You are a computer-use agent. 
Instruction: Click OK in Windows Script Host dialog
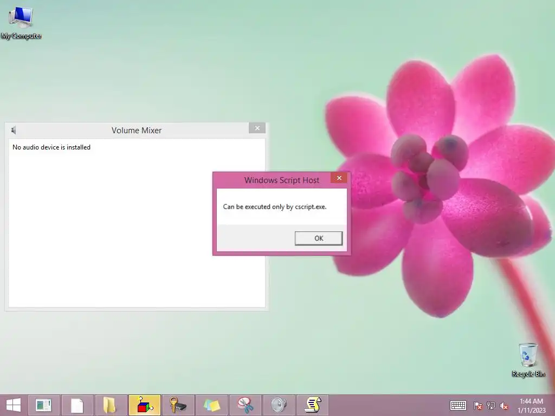click(x=319, y=238)
